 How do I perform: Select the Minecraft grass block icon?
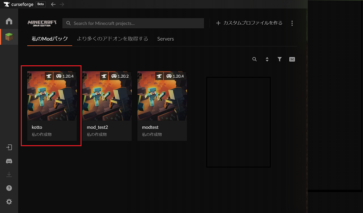coord(9,37)
